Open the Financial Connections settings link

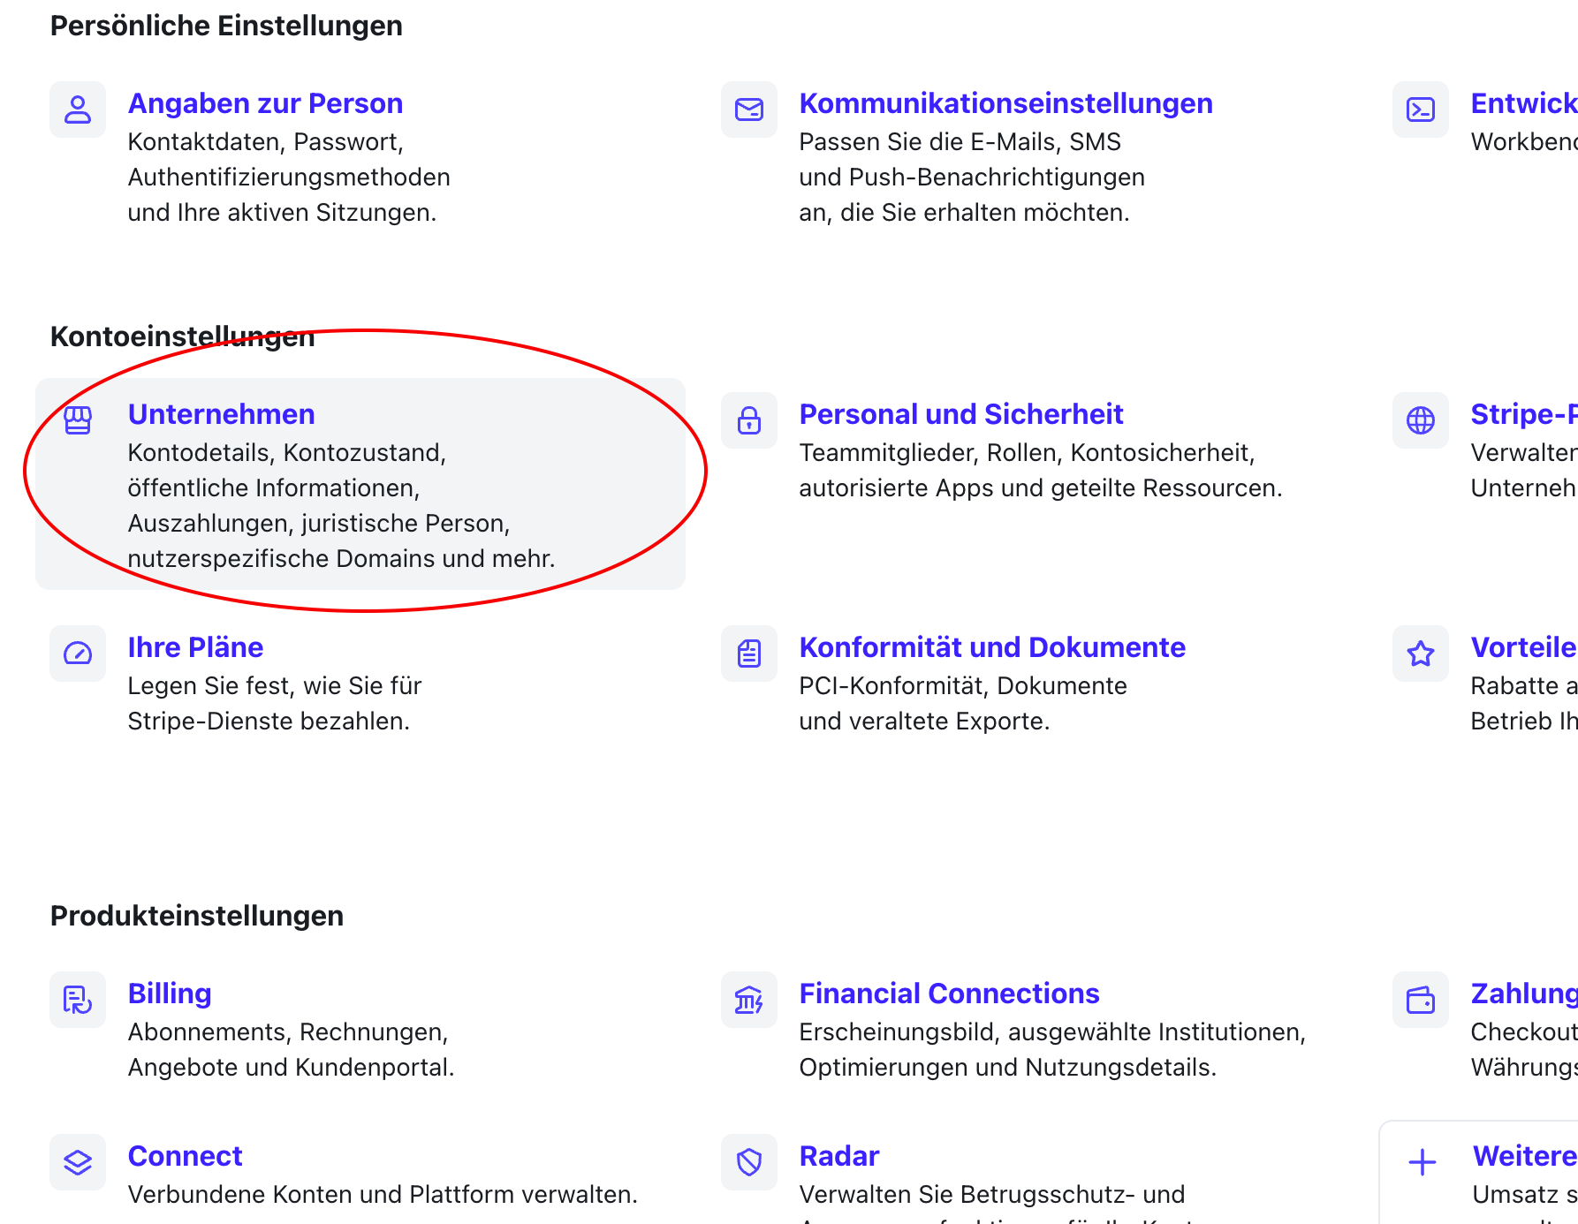(949, 994)
